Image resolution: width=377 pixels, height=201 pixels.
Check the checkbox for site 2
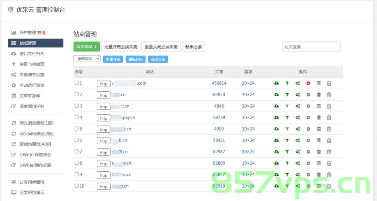click(76, 94)
